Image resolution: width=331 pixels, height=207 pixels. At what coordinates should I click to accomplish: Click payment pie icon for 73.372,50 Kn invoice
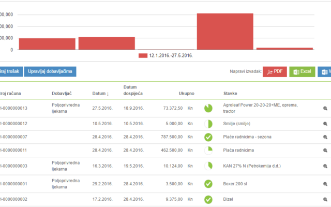click(208, 108)
